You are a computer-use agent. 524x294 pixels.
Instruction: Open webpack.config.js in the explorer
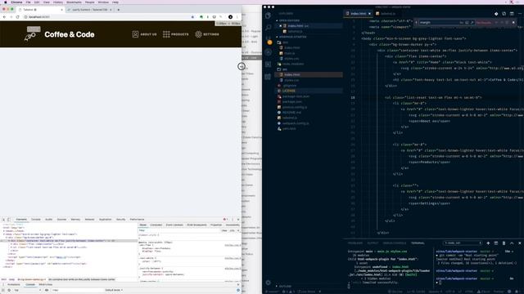[296, 123]
